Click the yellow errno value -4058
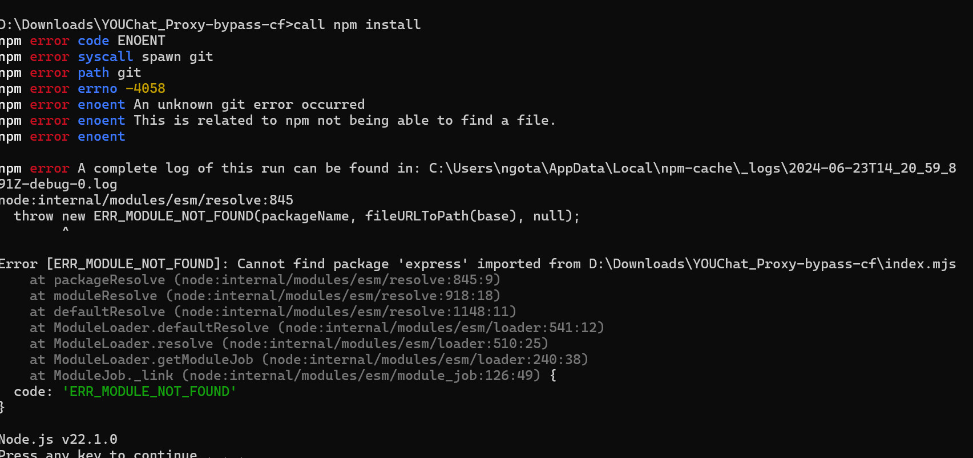 coord(146,88)
